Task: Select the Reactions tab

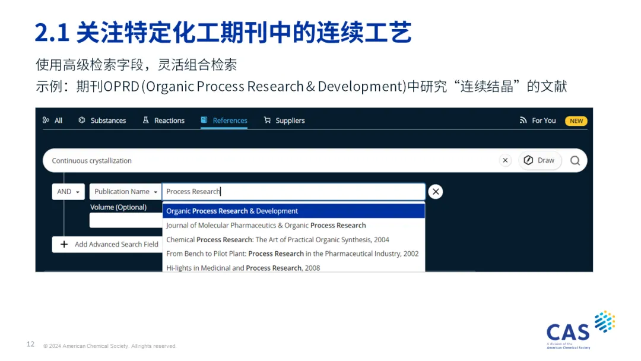Action: [x=164, y=121]
